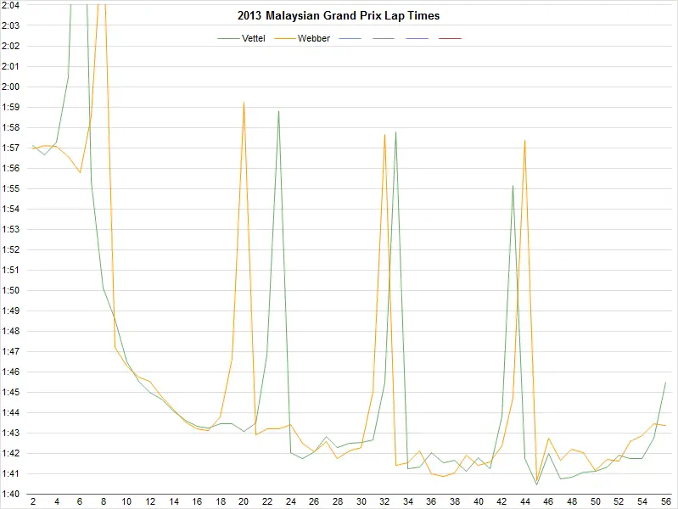This screenshot has height=509, width=678.
Task: Click the chart title '2013 Malaysian Grand Prix Lap Times'
Action: click(339, 16)
